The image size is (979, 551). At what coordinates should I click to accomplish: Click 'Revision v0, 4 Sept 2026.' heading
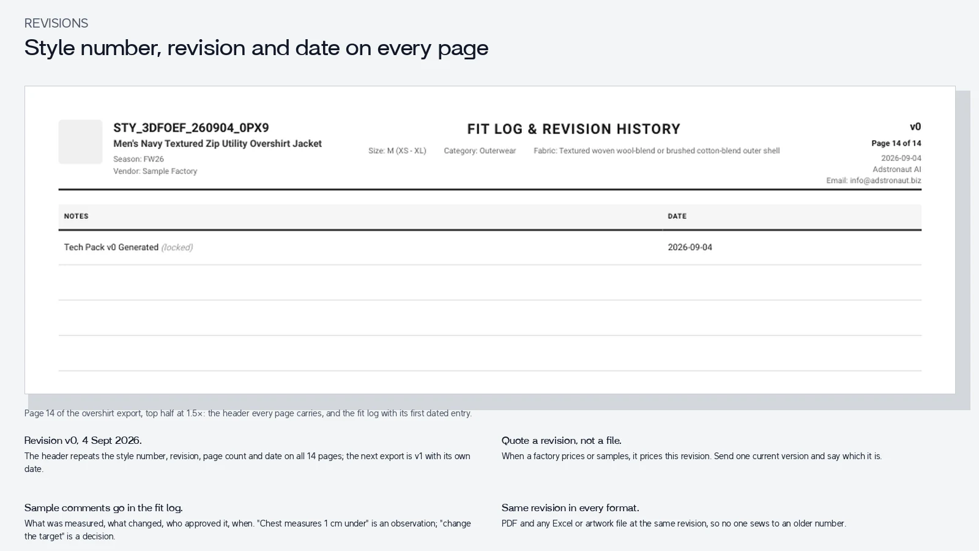83,440
